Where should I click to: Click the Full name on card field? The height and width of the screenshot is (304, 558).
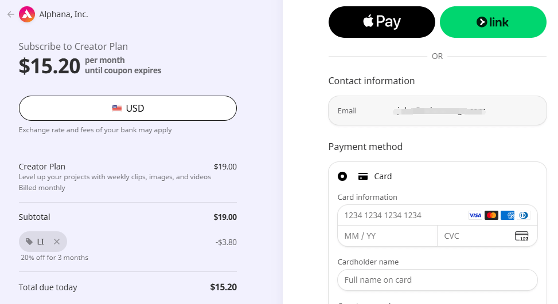[x=438, y=280]
